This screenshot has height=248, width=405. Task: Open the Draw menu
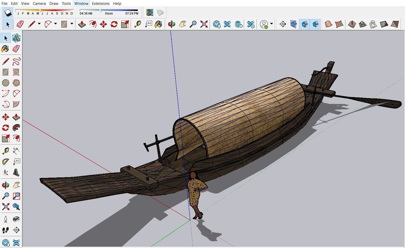tap(54, 3)
